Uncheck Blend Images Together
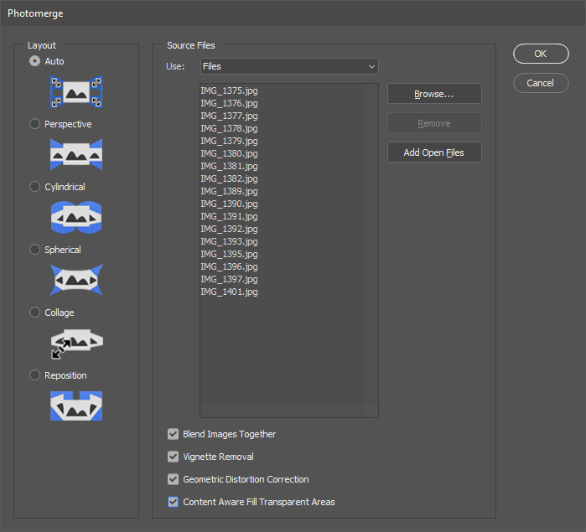586x532 pixels. click(174, 434)
